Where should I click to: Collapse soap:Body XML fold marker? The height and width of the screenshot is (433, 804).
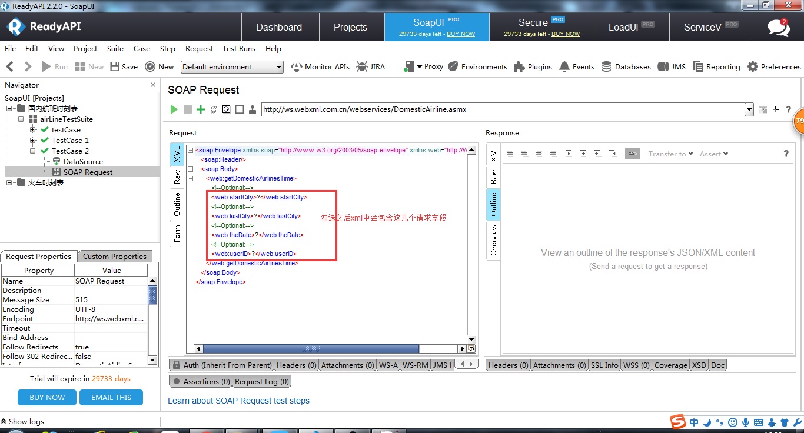pos(190,169)
